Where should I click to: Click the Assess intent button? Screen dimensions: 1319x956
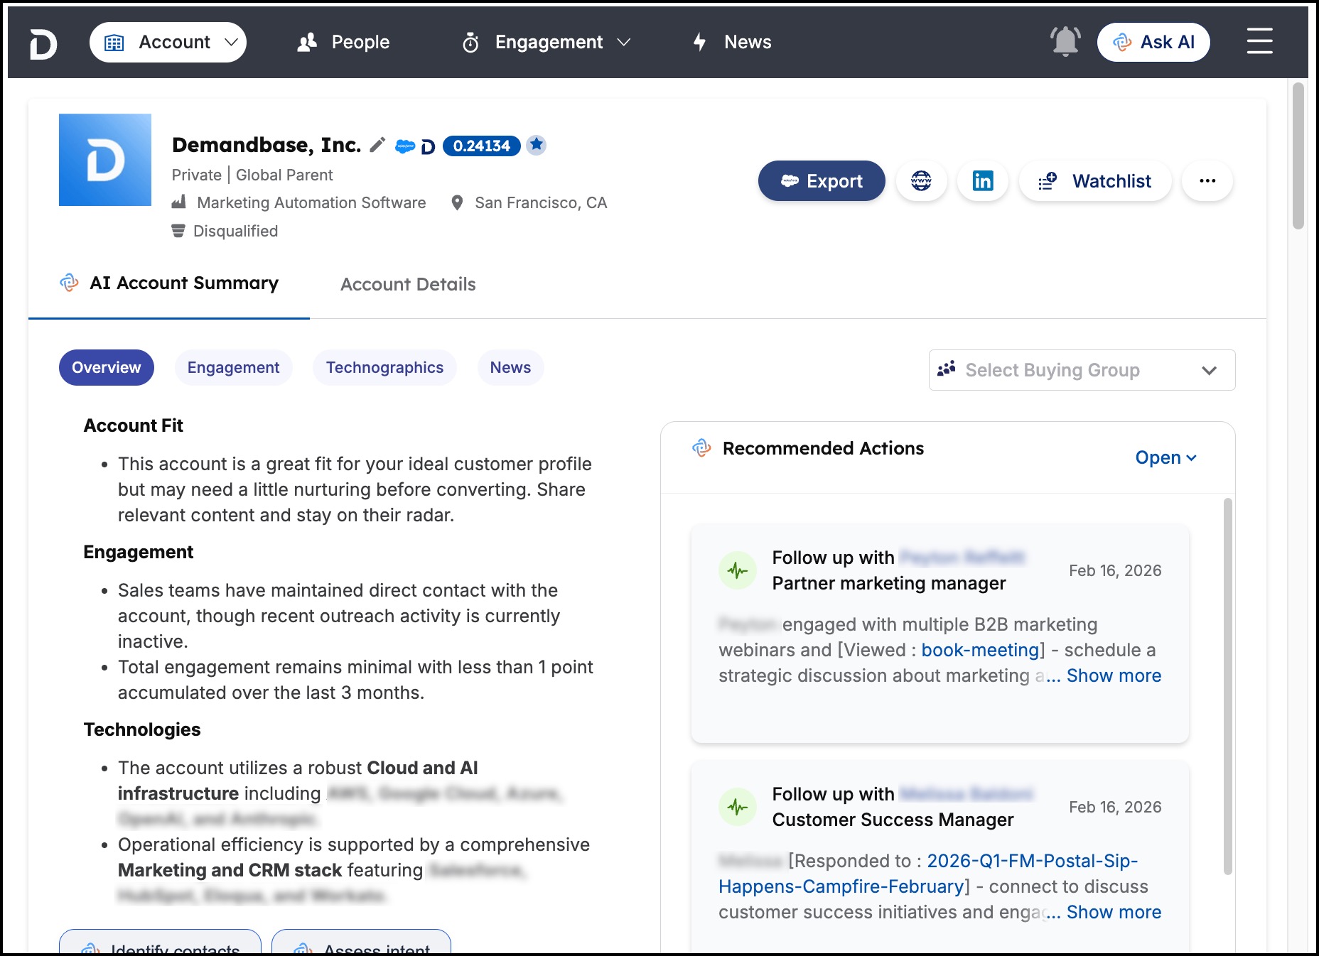pyautogui.click(x=361, y=943)
